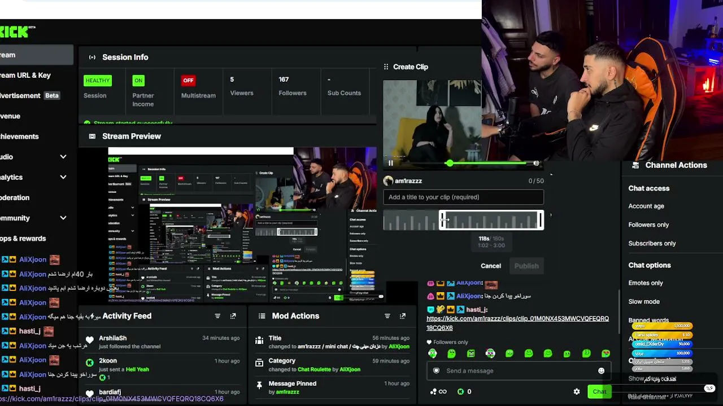Viewport: 723px width, 406px height.
Task: Expand the Audio sidebar section
Action: 63,157
